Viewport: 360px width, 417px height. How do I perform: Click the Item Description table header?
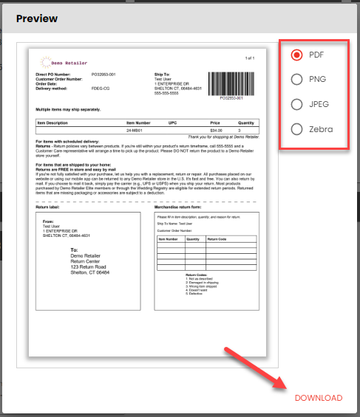coord(52,123)
